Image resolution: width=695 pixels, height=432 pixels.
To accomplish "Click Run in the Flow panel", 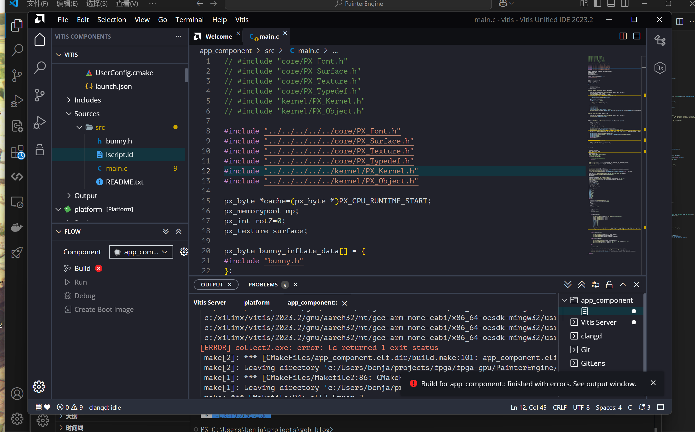I will click(x=81, y=282).
